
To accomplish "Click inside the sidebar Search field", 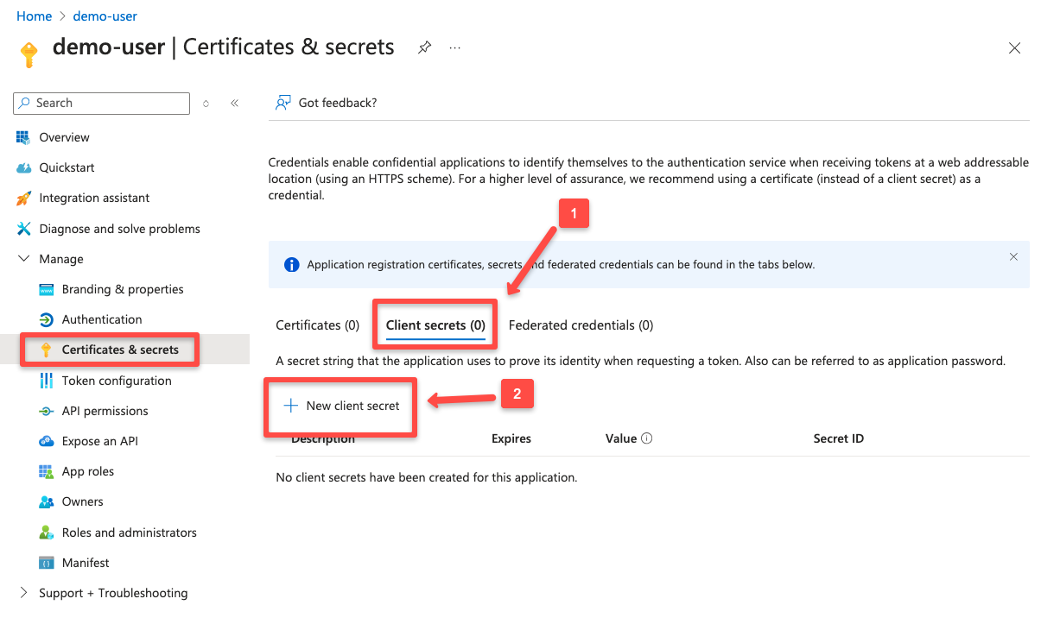I will click(x=101, y=103).
